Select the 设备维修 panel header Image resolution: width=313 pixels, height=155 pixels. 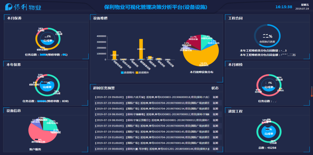(x=100, y=18)
